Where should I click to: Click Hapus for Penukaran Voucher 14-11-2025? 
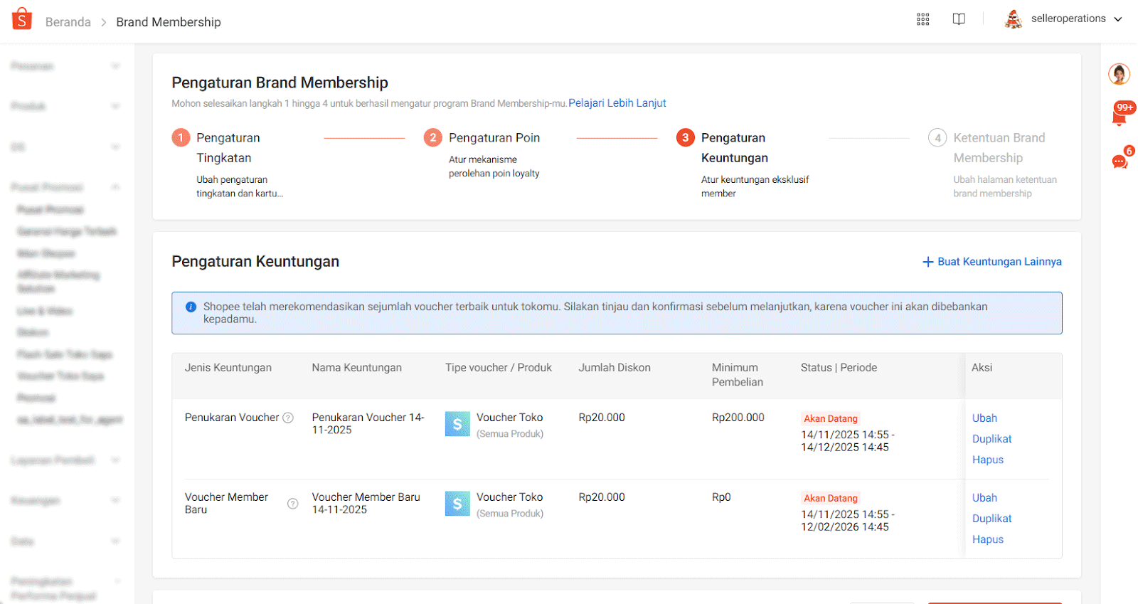pos(988,460)
